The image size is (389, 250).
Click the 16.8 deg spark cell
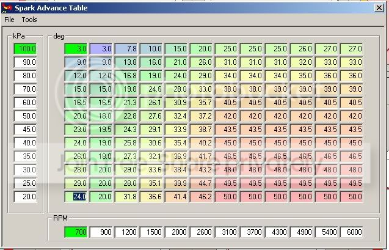[x=126, y=75]
